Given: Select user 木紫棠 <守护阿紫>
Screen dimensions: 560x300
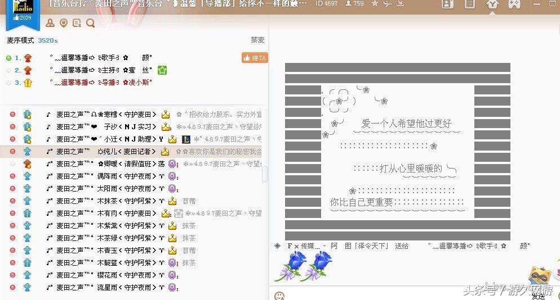Looking at the screenshot, I should point(105,225).
